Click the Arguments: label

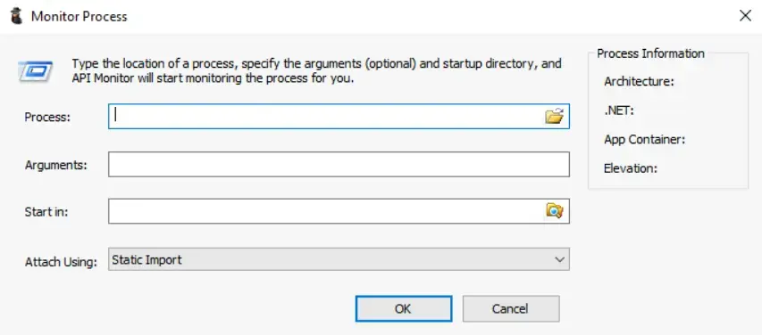56,165
